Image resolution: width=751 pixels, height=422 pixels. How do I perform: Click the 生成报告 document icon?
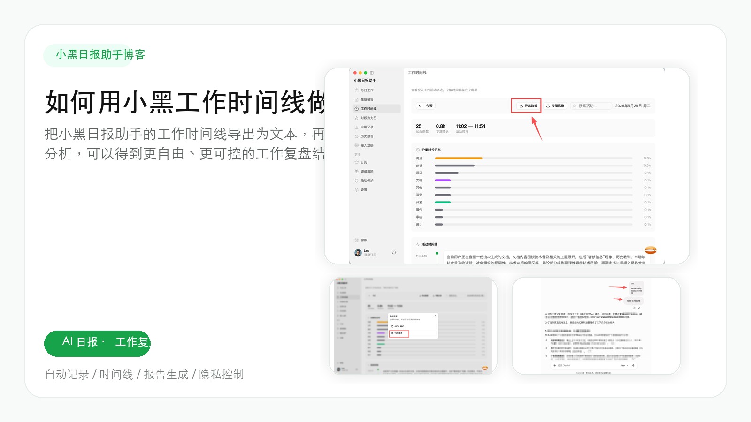[x=357, y=99]
